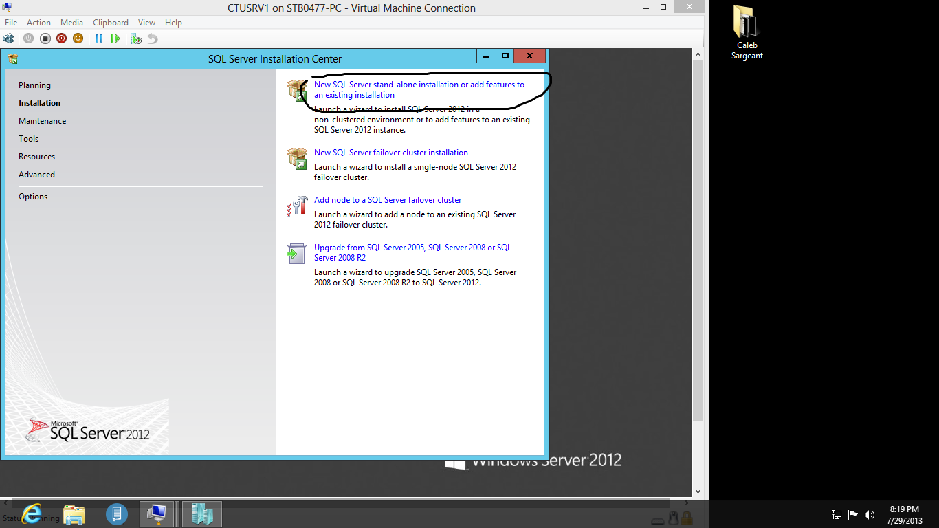Viewport: 939px width, 528px height.
Task: Open the Action menu
Action: click(38, 23)
